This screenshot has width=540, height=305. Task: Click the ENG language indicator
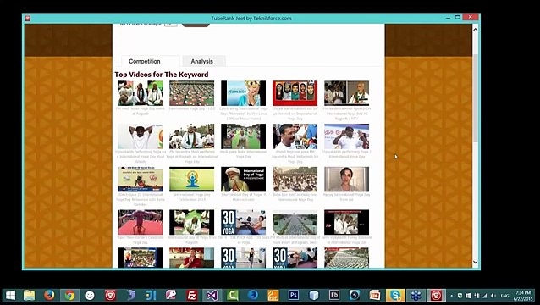[x=504, y=296]
